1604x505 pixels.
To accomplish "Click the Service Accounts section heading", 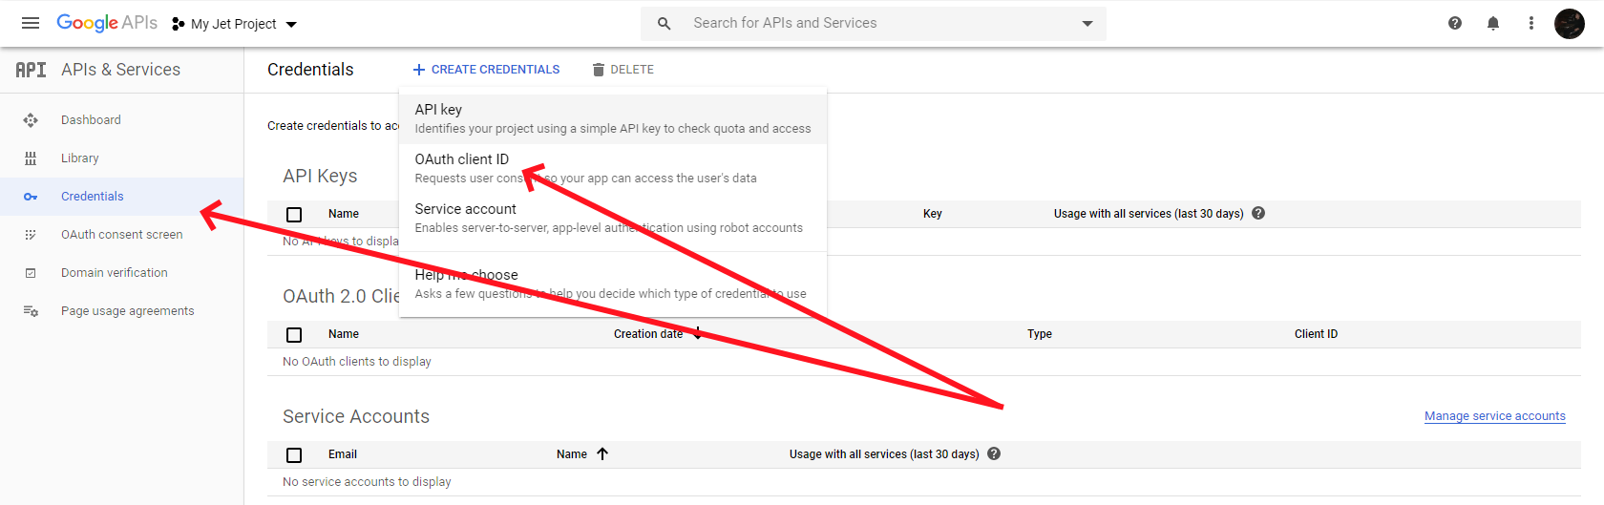I will tap(356, 416).
